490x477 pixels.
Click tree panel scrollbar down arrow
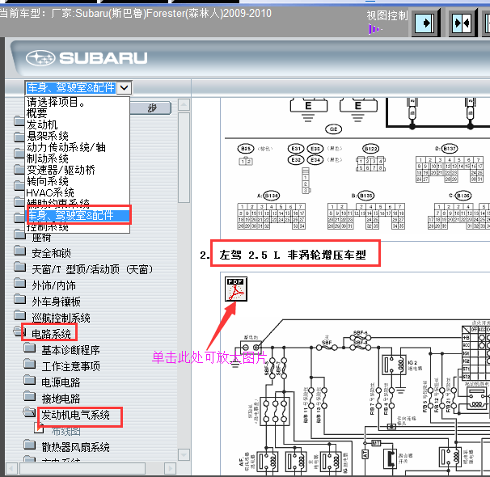point(184,454)
